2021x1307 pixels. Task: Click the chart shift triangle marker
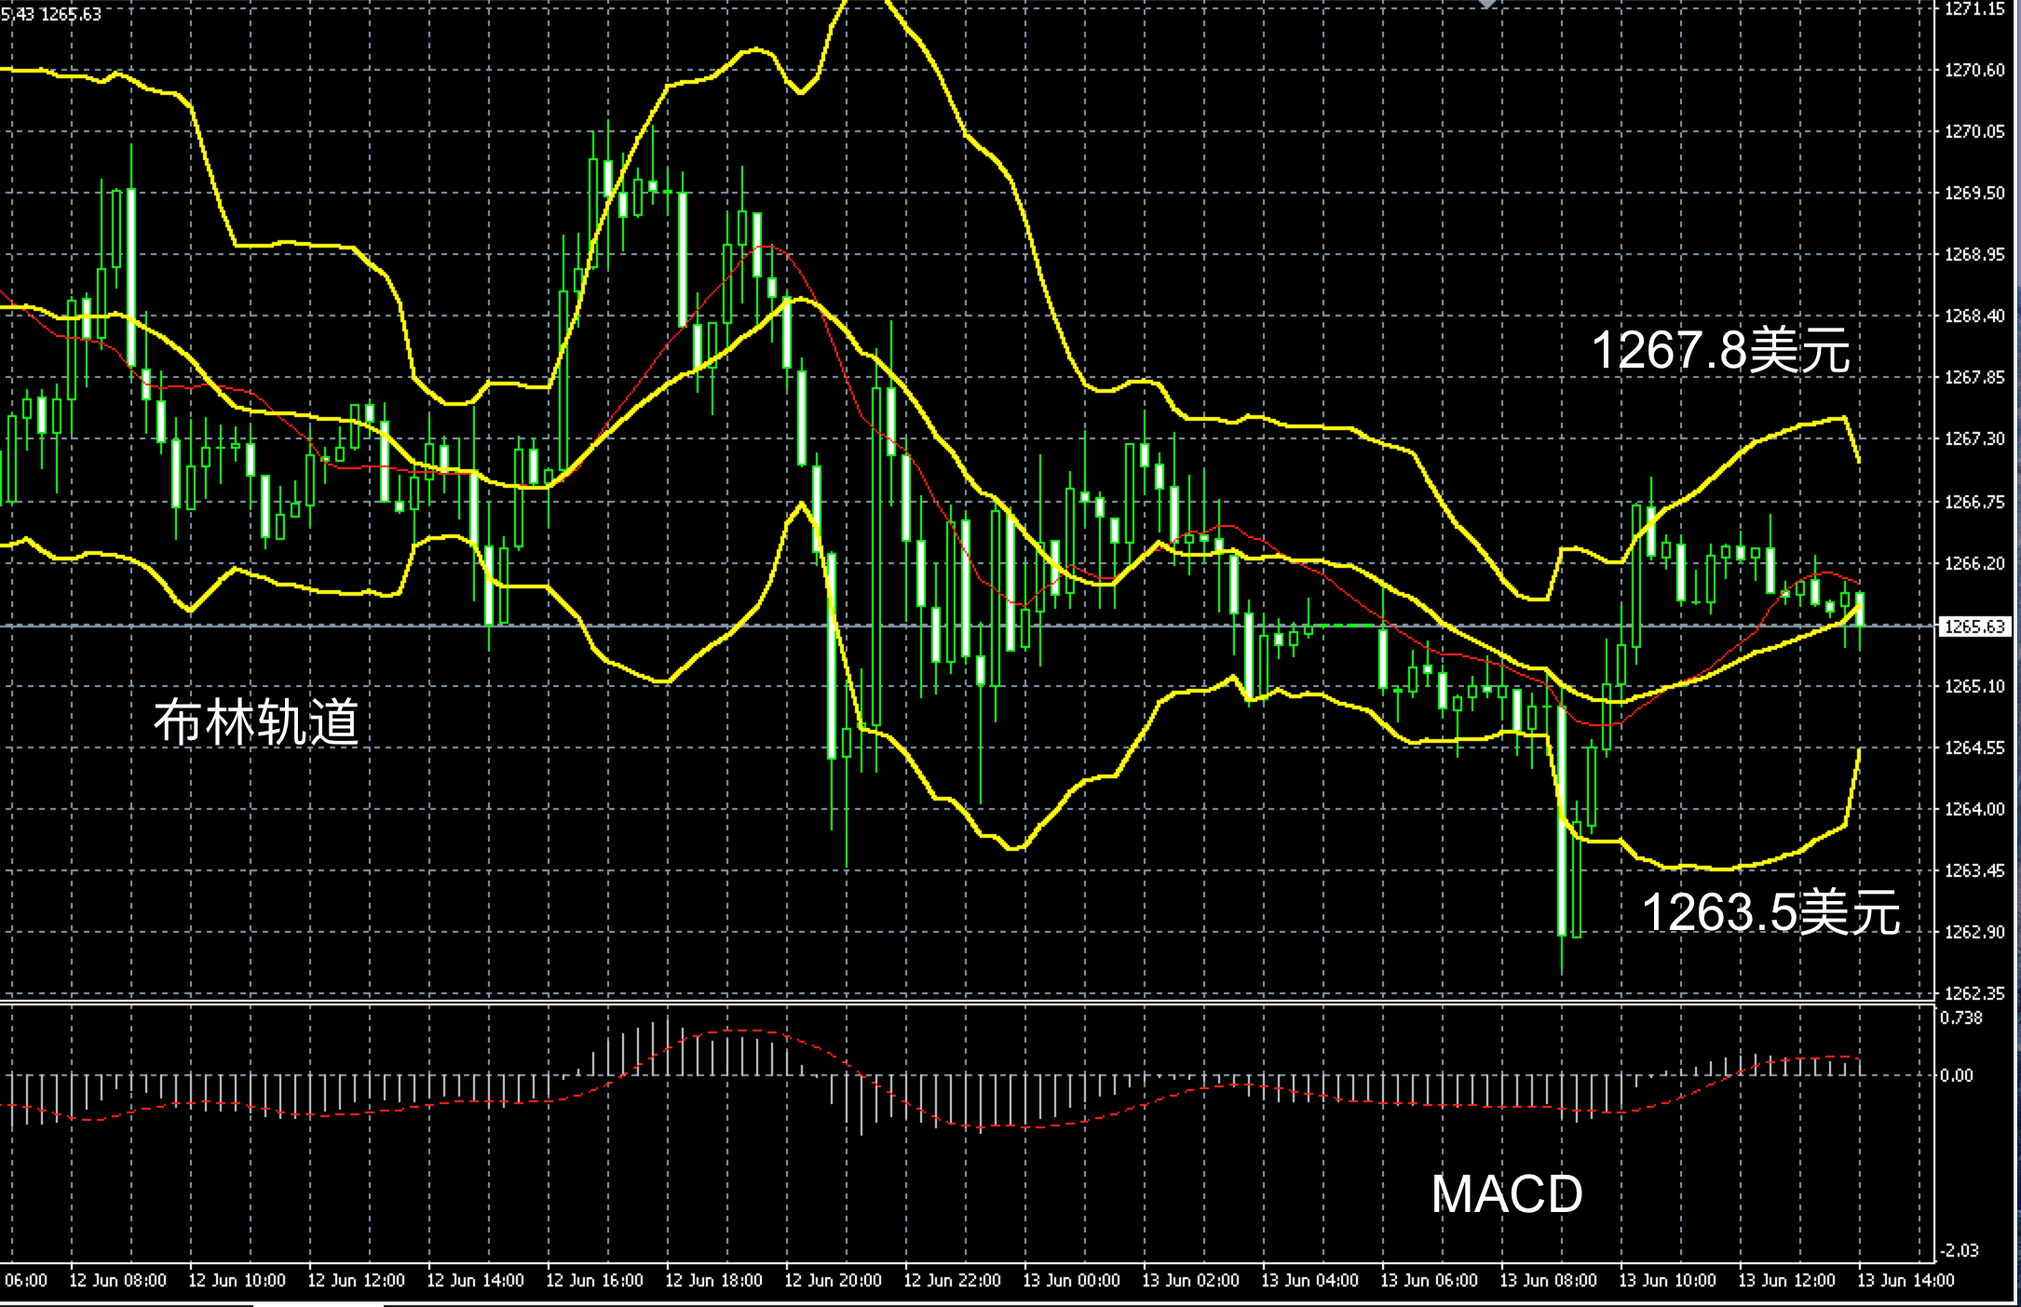pos(1487,4)
